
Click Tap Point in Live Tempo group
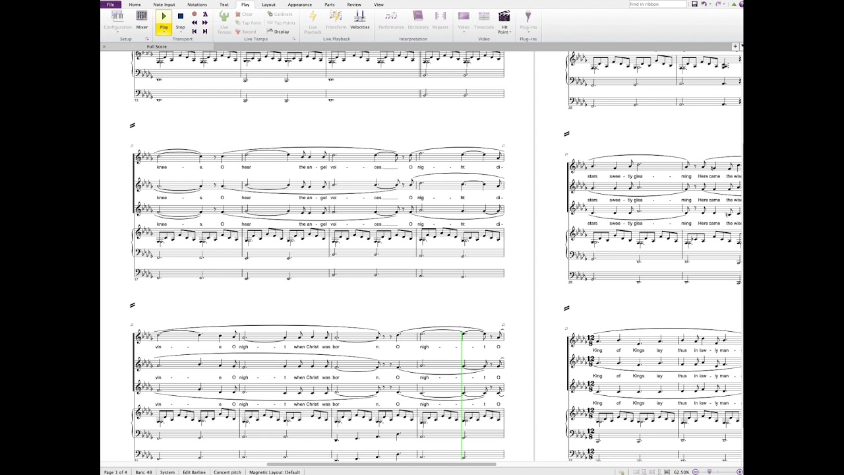(x=248, y=22)
